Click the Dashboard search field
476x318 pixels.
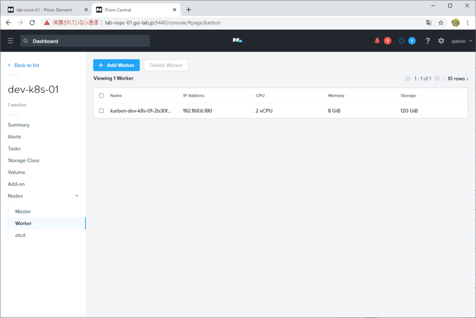coord(85,41)
